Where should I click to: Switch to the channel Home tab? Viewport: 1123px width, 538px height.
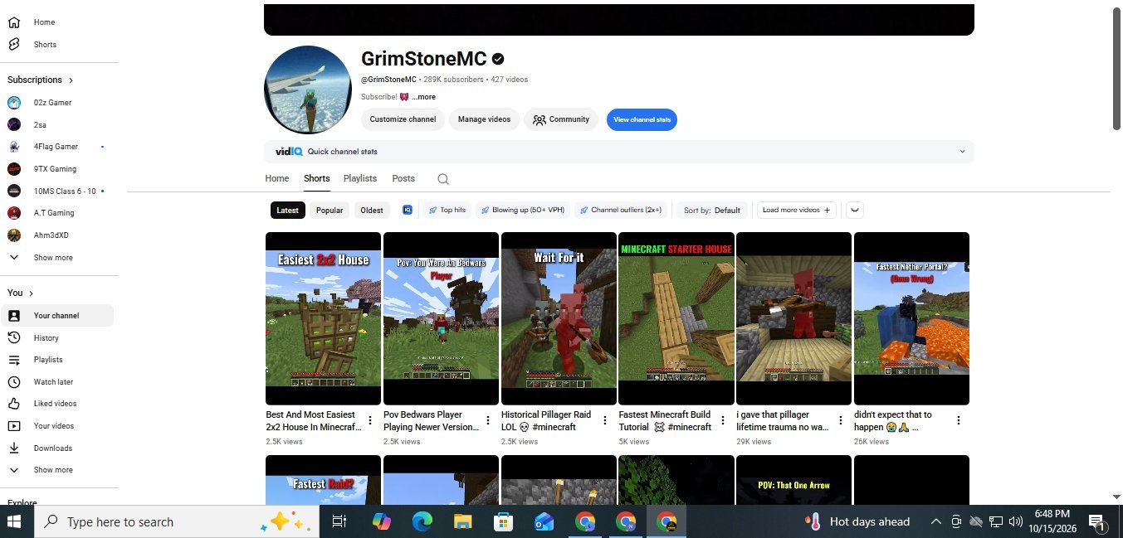pyautogui.click(x=277, y=179)
